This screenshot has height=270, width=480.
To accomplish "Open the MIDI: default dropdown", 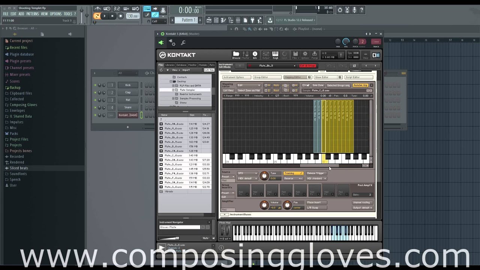I will click(x=247, y=178).
